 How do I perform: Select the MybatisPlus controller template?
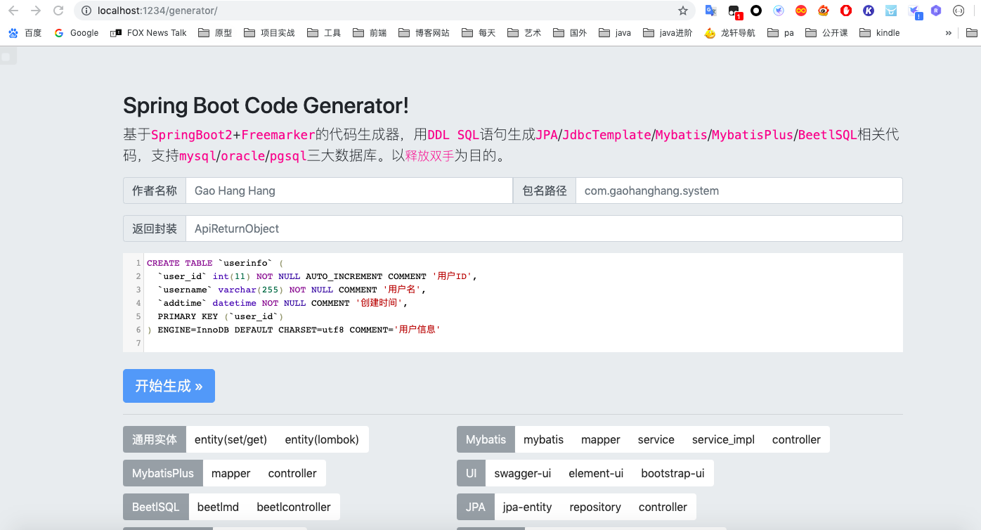(x=292, y=473)
